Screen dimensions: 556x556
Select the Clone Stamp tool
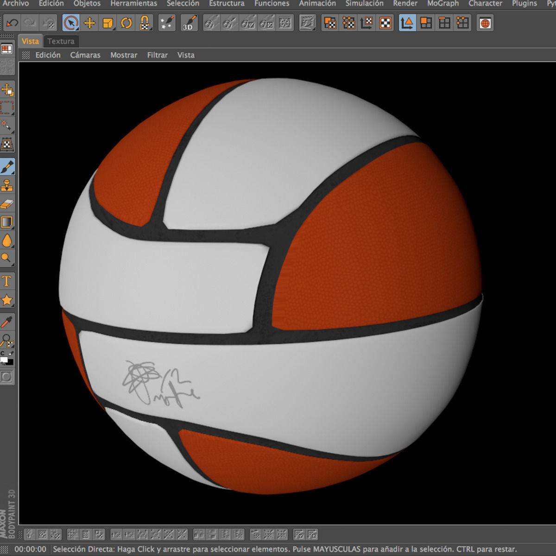[x=7, y=185]
